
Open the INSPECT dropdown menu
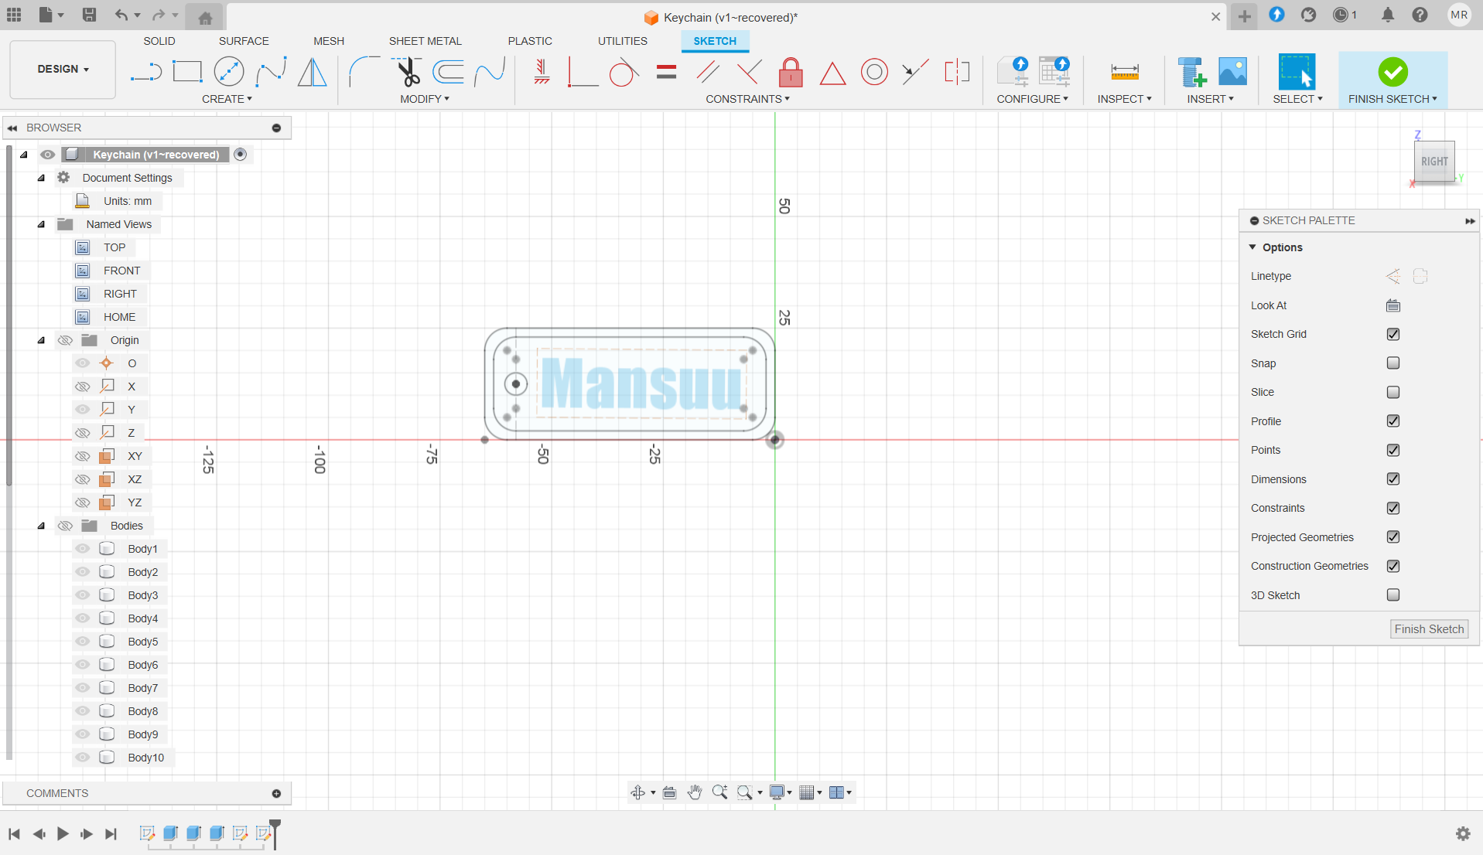click(1124, 99)
